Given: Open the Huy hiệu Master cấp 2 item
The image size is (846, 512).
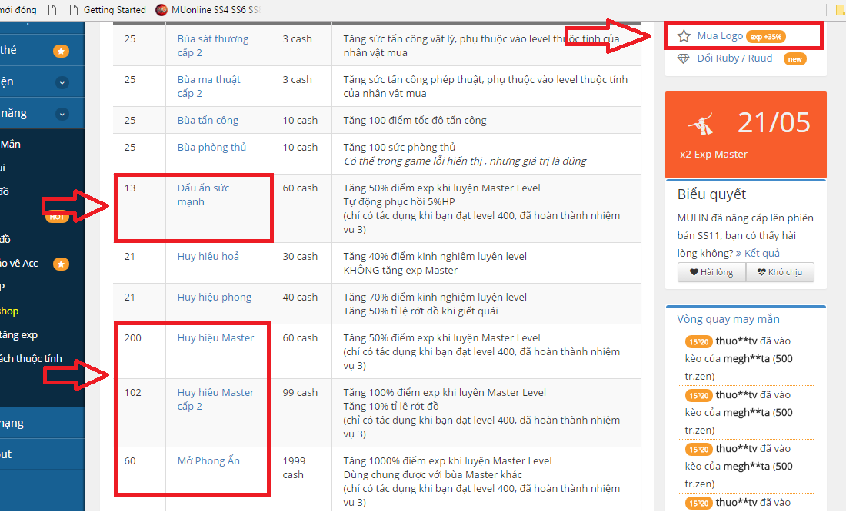Looking at the screenshot, I should point(215,399).
